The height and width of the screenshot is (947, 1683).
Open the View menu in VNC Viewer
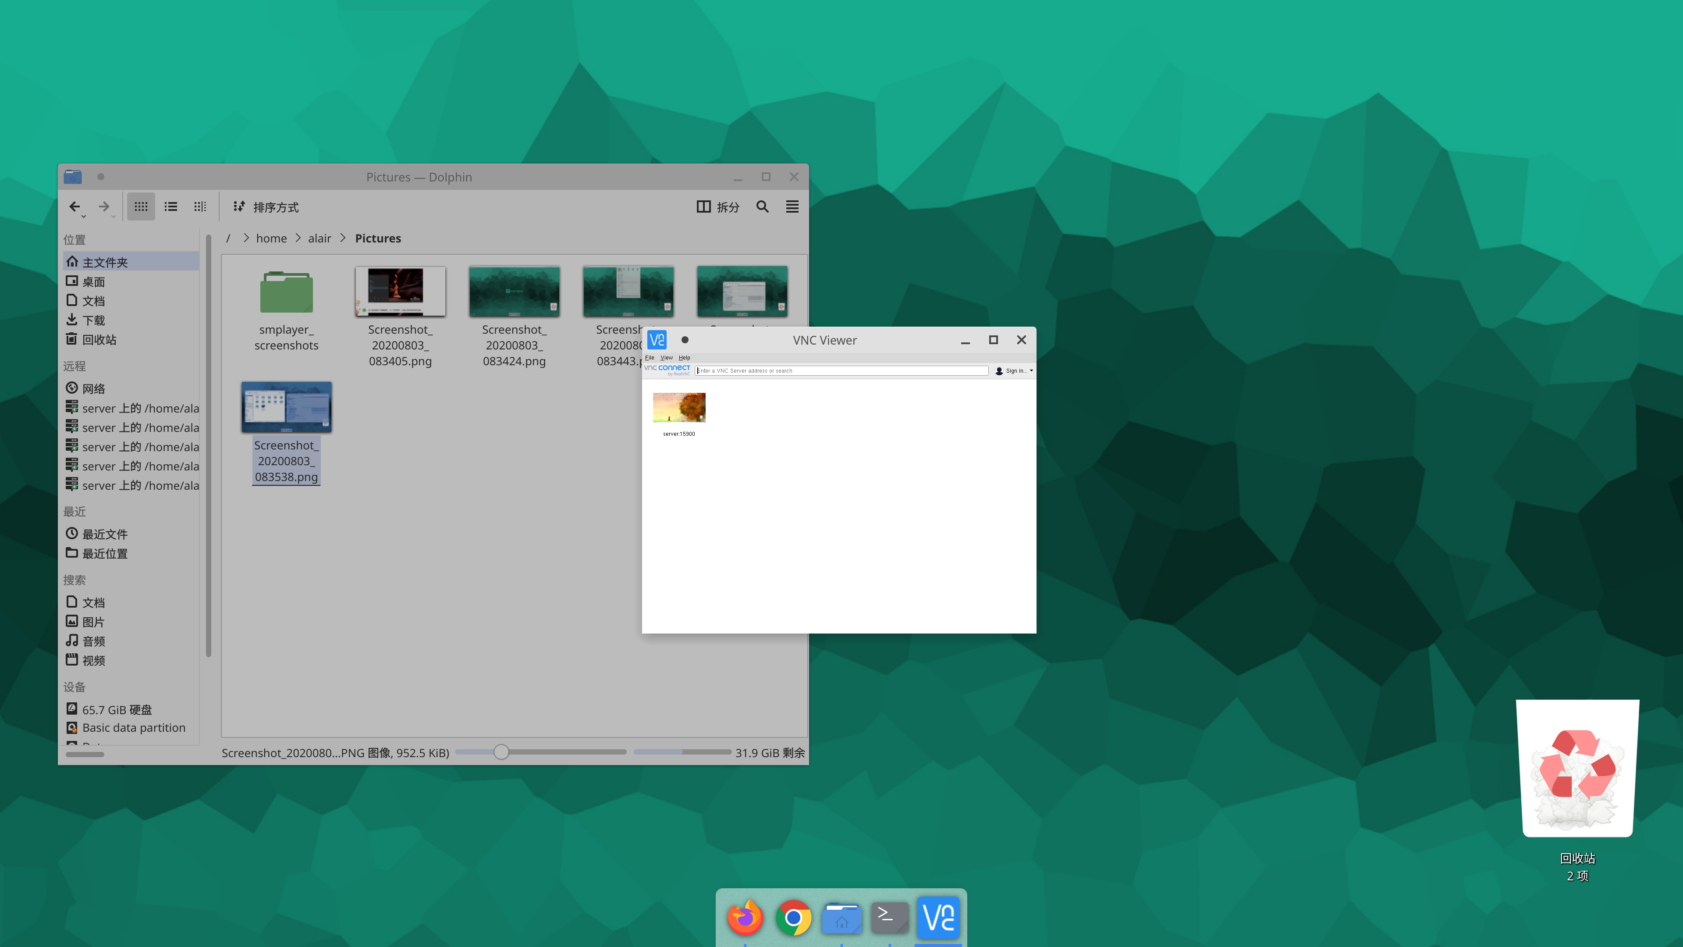click(666, 357)
